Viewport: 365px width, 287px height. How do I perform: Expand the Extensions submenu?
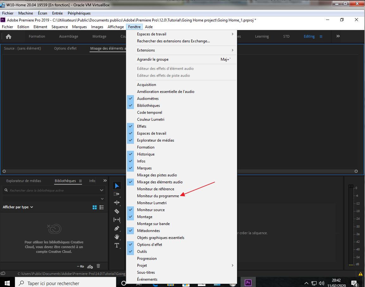click(x=181, y=50)
